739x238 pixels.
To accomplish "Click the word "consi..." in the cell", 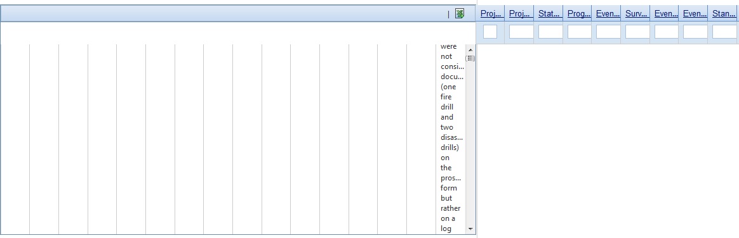I will (452, 66).
